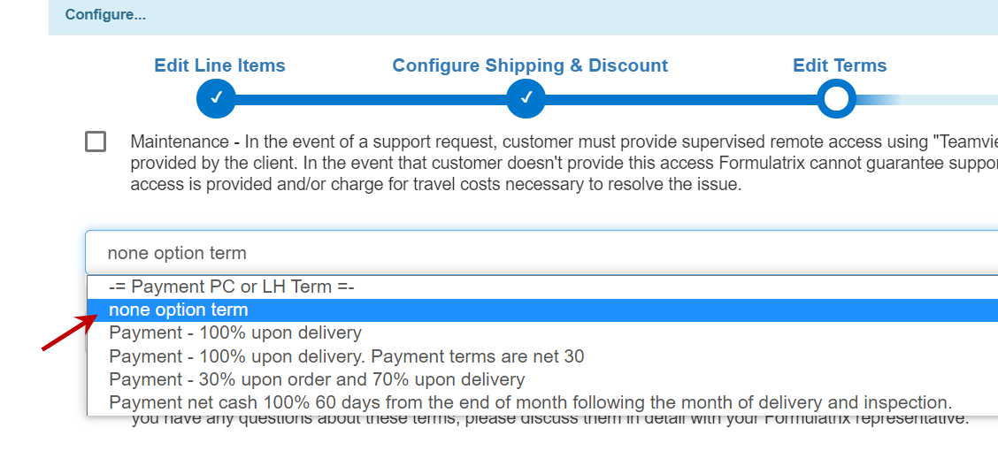The width and height of the screenshot is (998, 451).
Task: Click the Edit Line Items checkmark step circle
Action: pyautogui.click(x=216, y=99)
